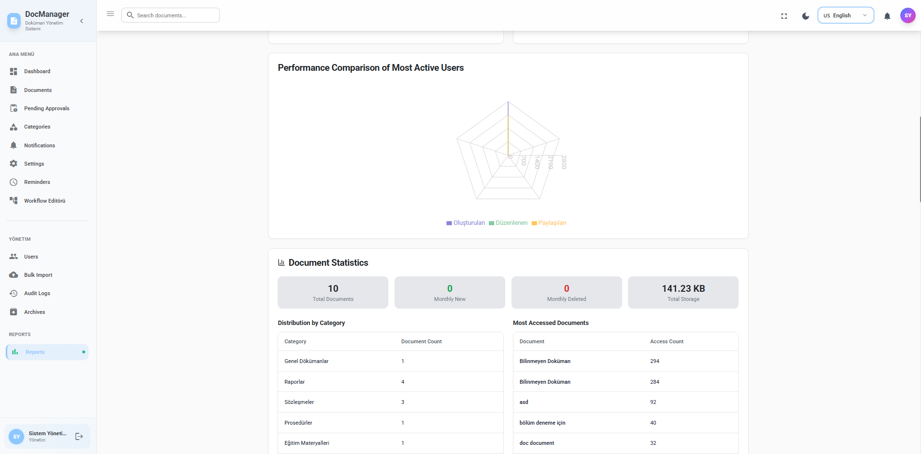Screen dimensions: 921x454
Task: Open the Settings menu item
Action: tap(34, 164)
